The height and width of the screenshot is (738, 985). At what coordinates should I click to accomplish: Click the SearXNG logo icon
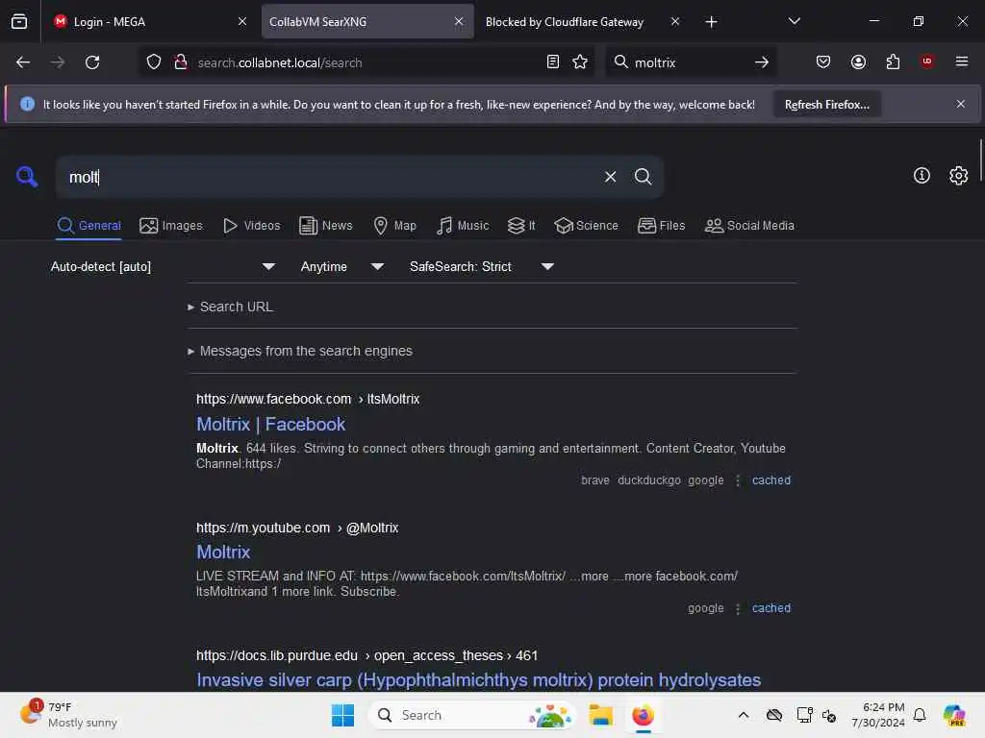(x=27, y=177)
